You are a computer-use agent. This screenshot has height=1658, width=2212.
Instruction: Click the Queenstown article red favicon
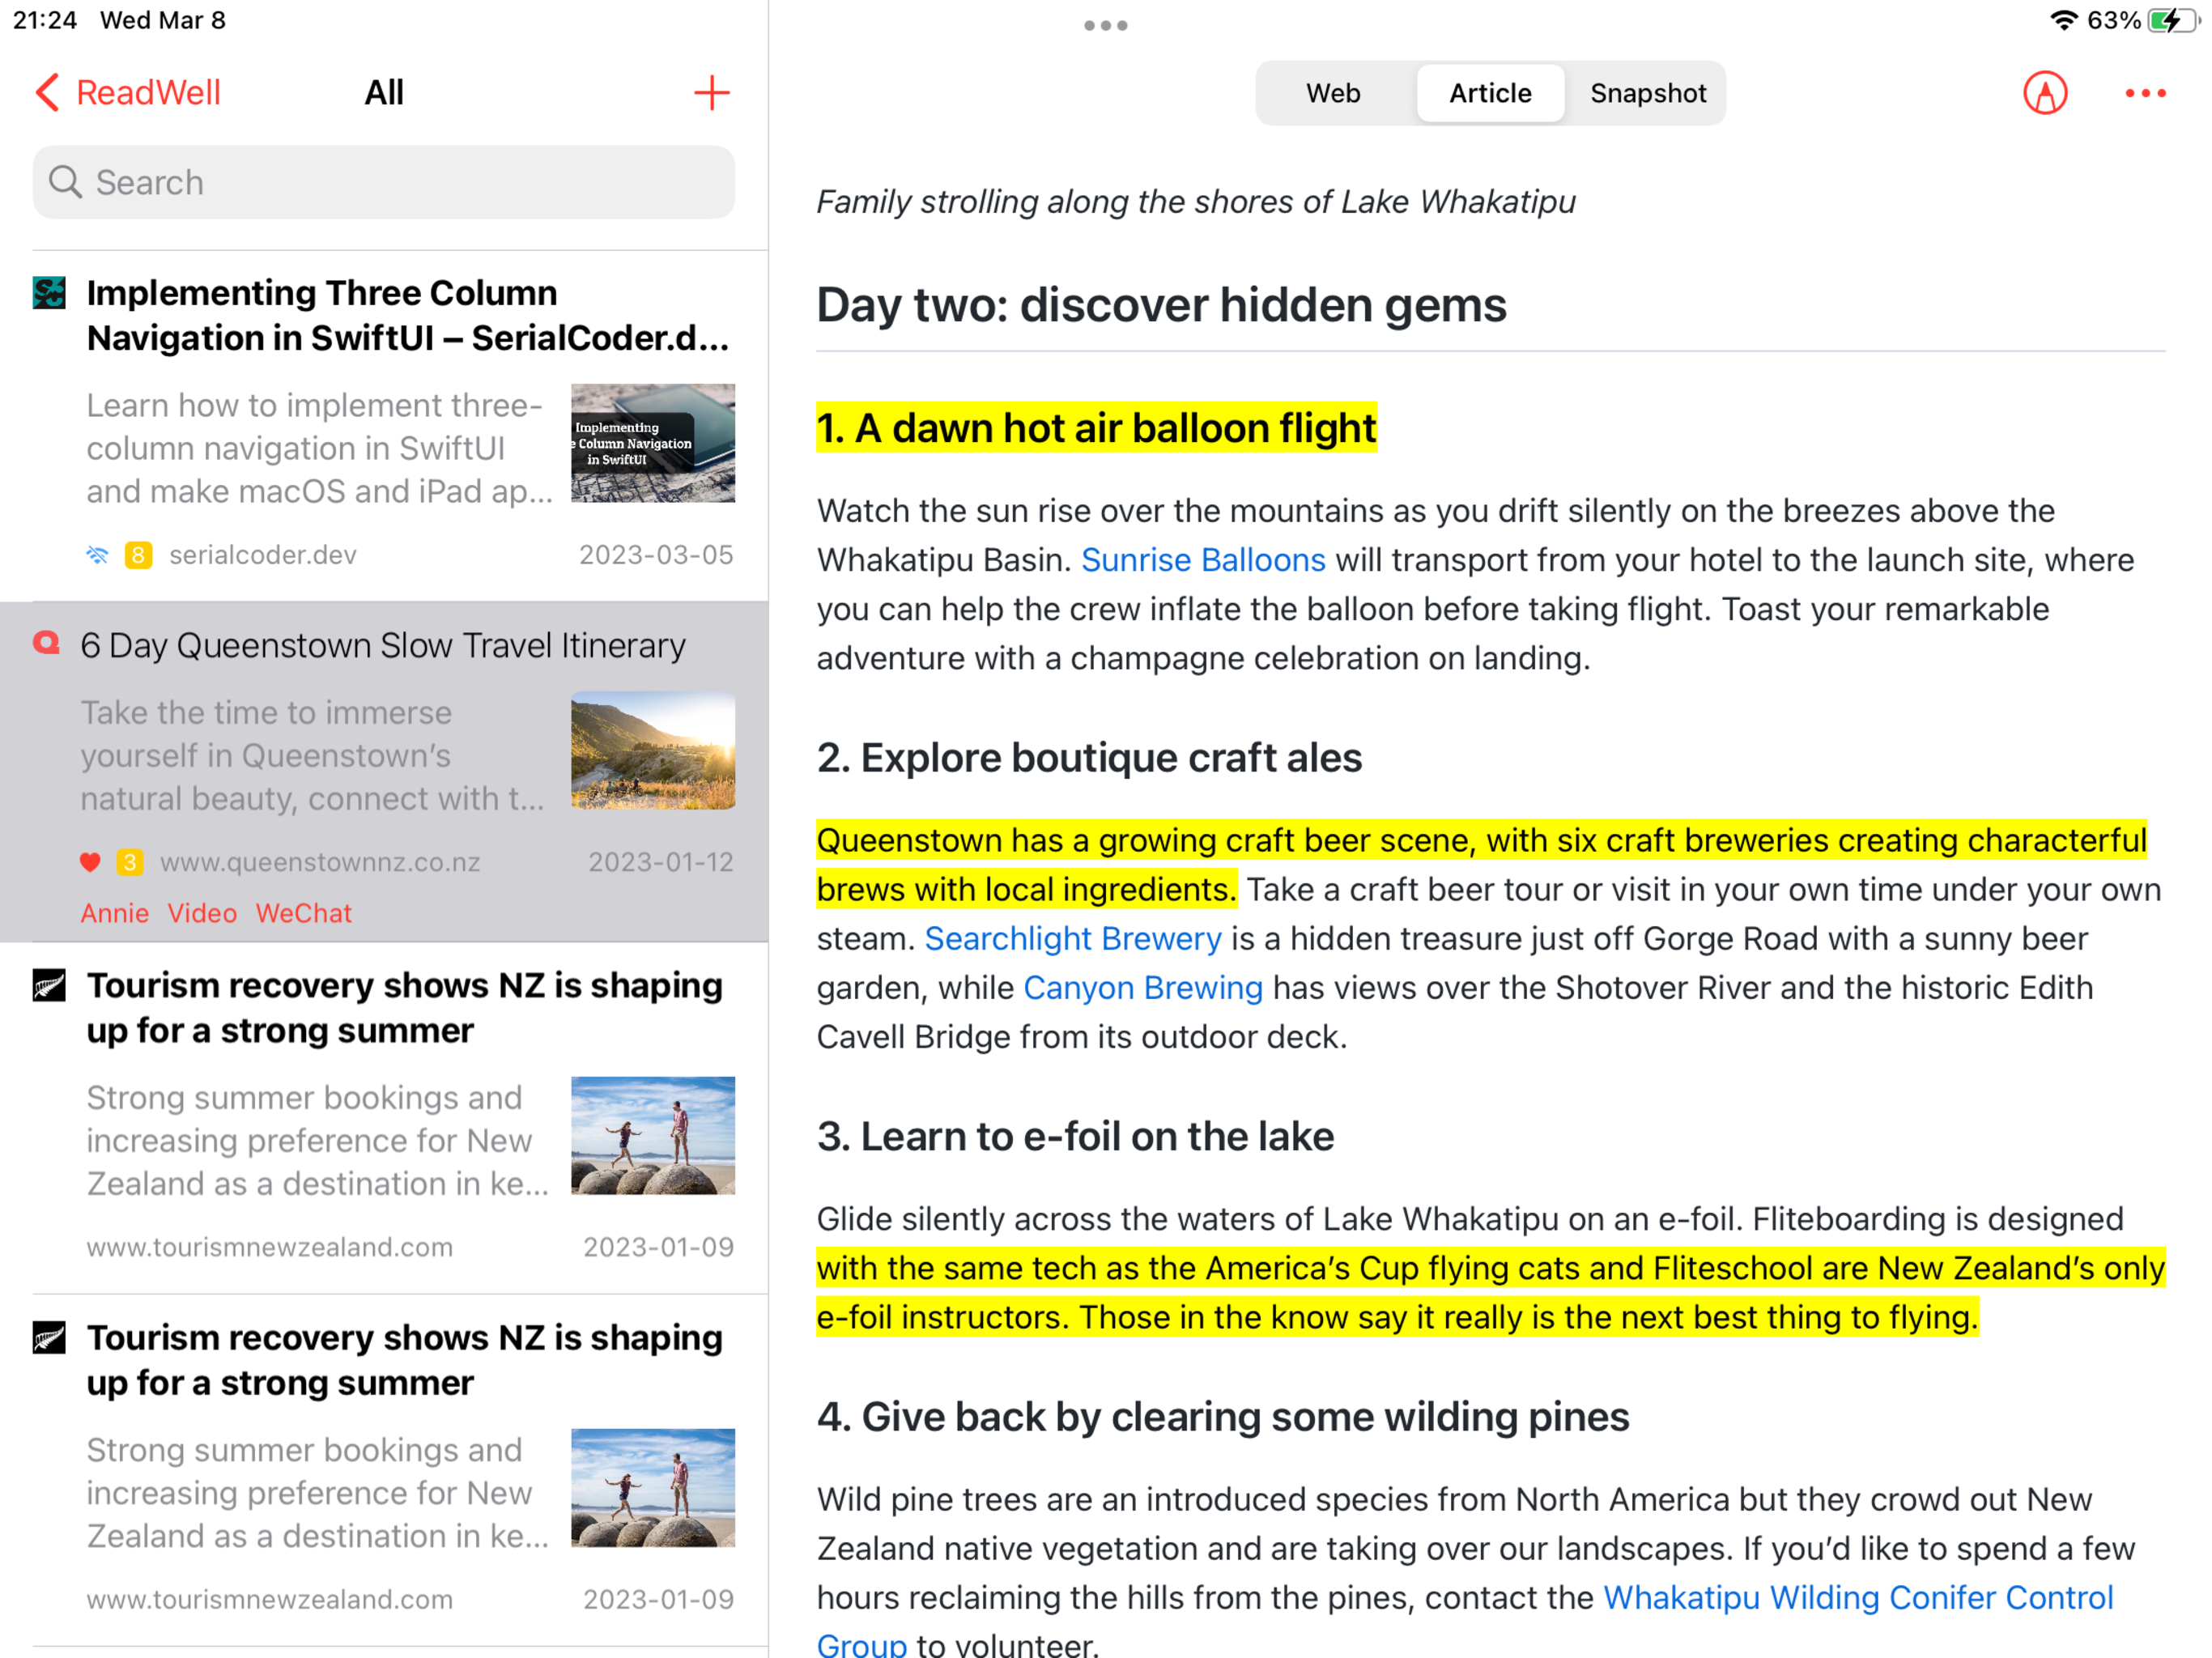point(47,643)
